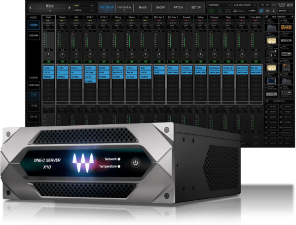
Task: Switch to the Overview 2 tab
Action: tap(124, 8)
